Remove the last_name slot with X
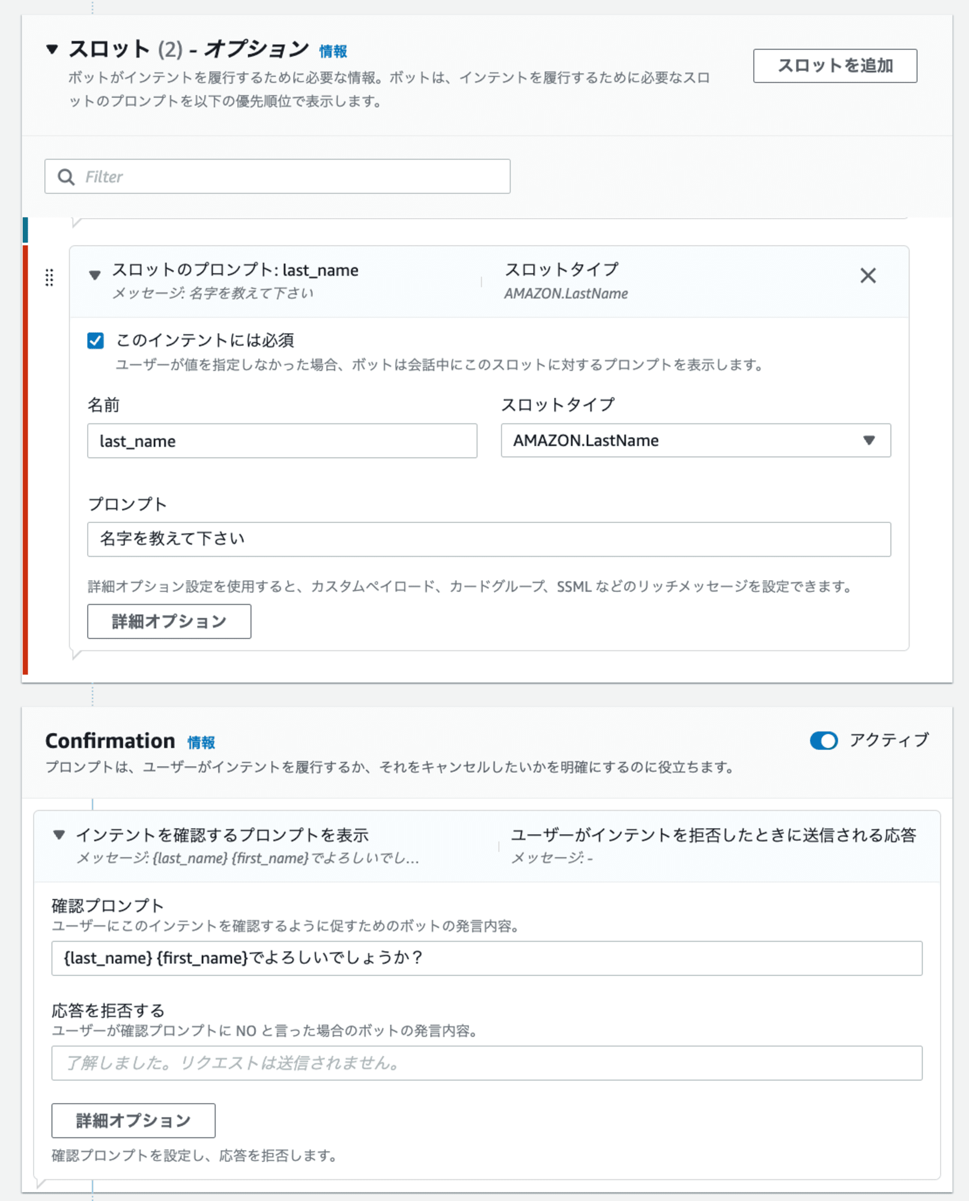This screenshot has width=969, height=1201. click(x=867, y=276)
